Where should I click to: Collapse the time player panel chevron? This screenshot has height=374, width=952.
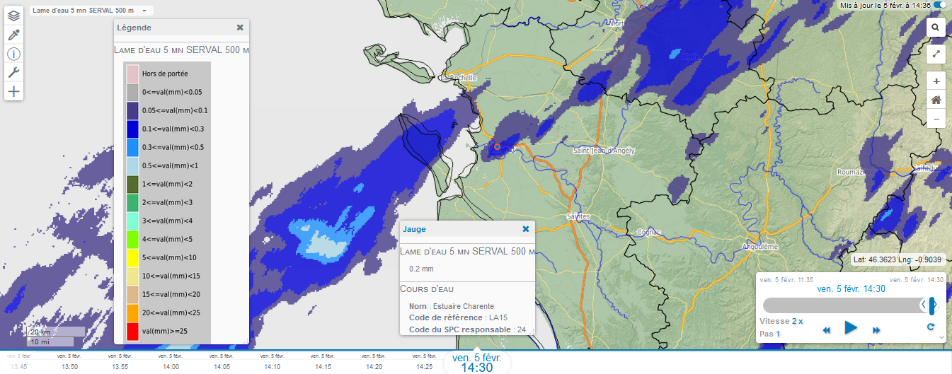coord(941,337)
